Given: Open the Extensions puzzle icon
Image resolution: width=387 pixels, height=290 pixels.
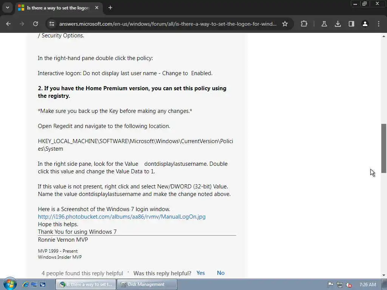Looking at the screenshot, I should pyautogui.click(x=304, y=24).
